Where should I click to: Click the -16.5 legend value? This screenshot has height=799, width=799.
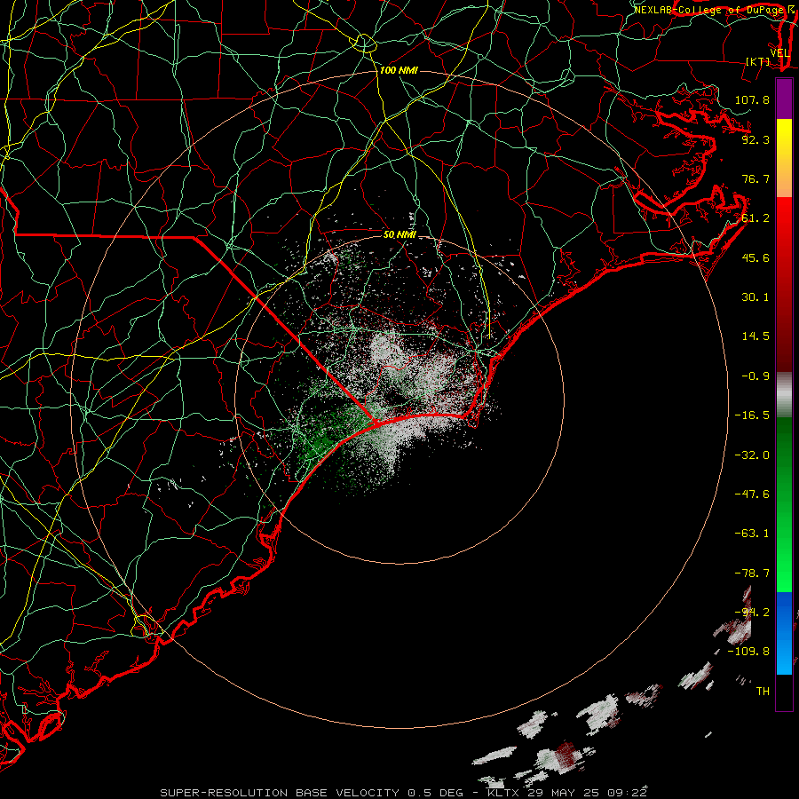pyautogui.click(x=752, y=415)
